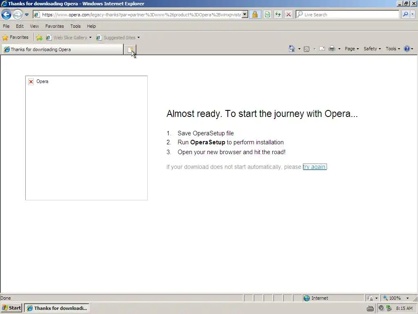Click the Stop loading icon
Viewport: 418px width, 314px height.
click(288, 15)
